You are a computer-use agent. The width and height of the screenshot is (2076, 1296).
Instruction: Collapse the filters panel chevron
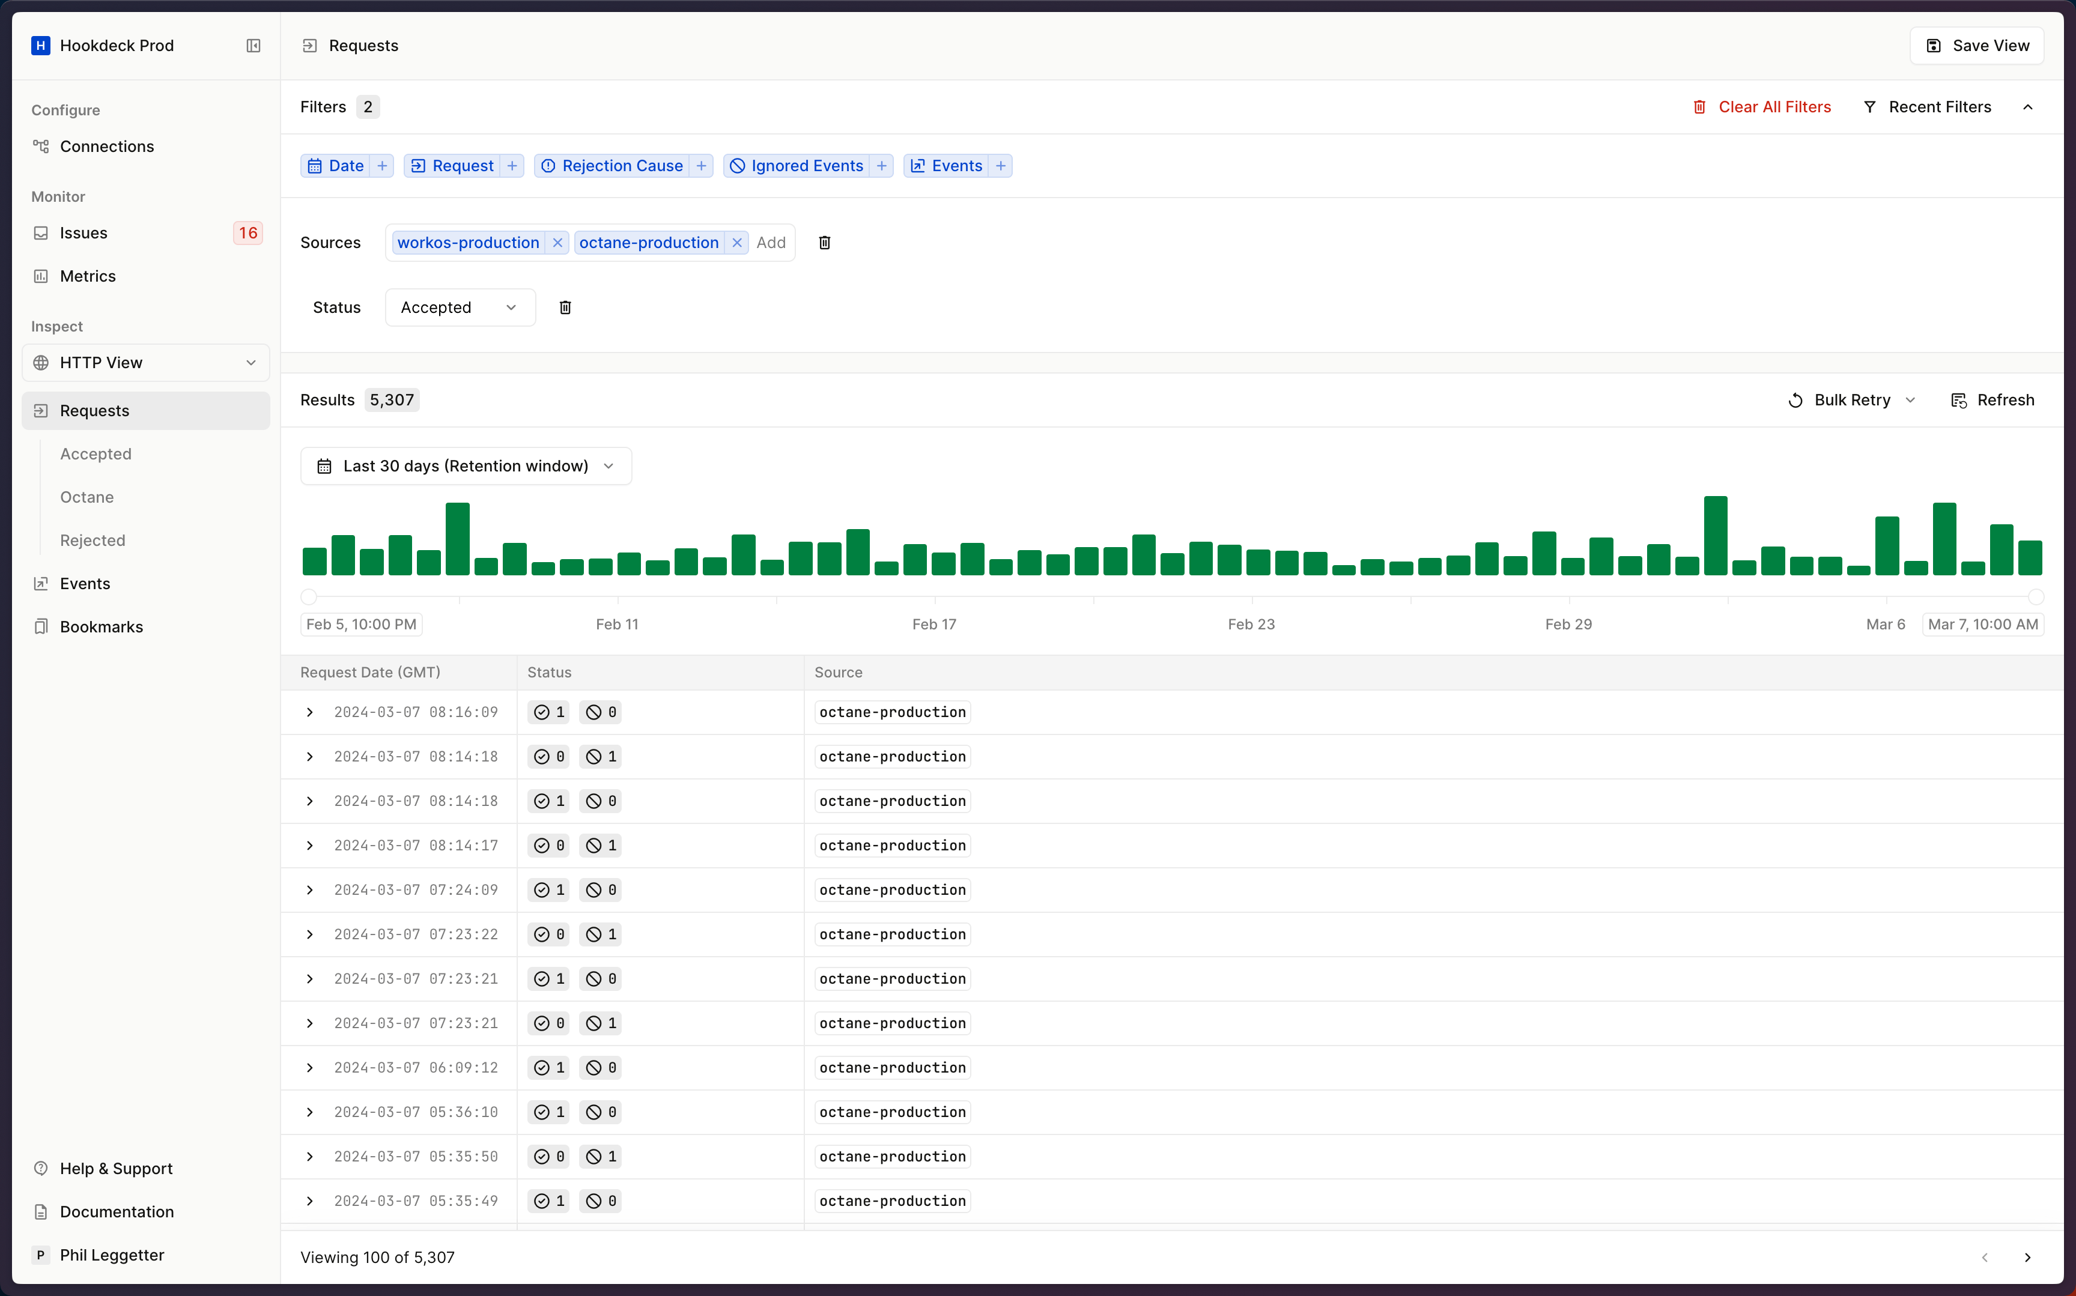tap(2027, 107)
